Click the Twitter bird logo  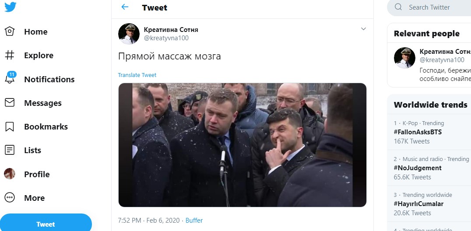pyautogui.click(x=10, y=7)
